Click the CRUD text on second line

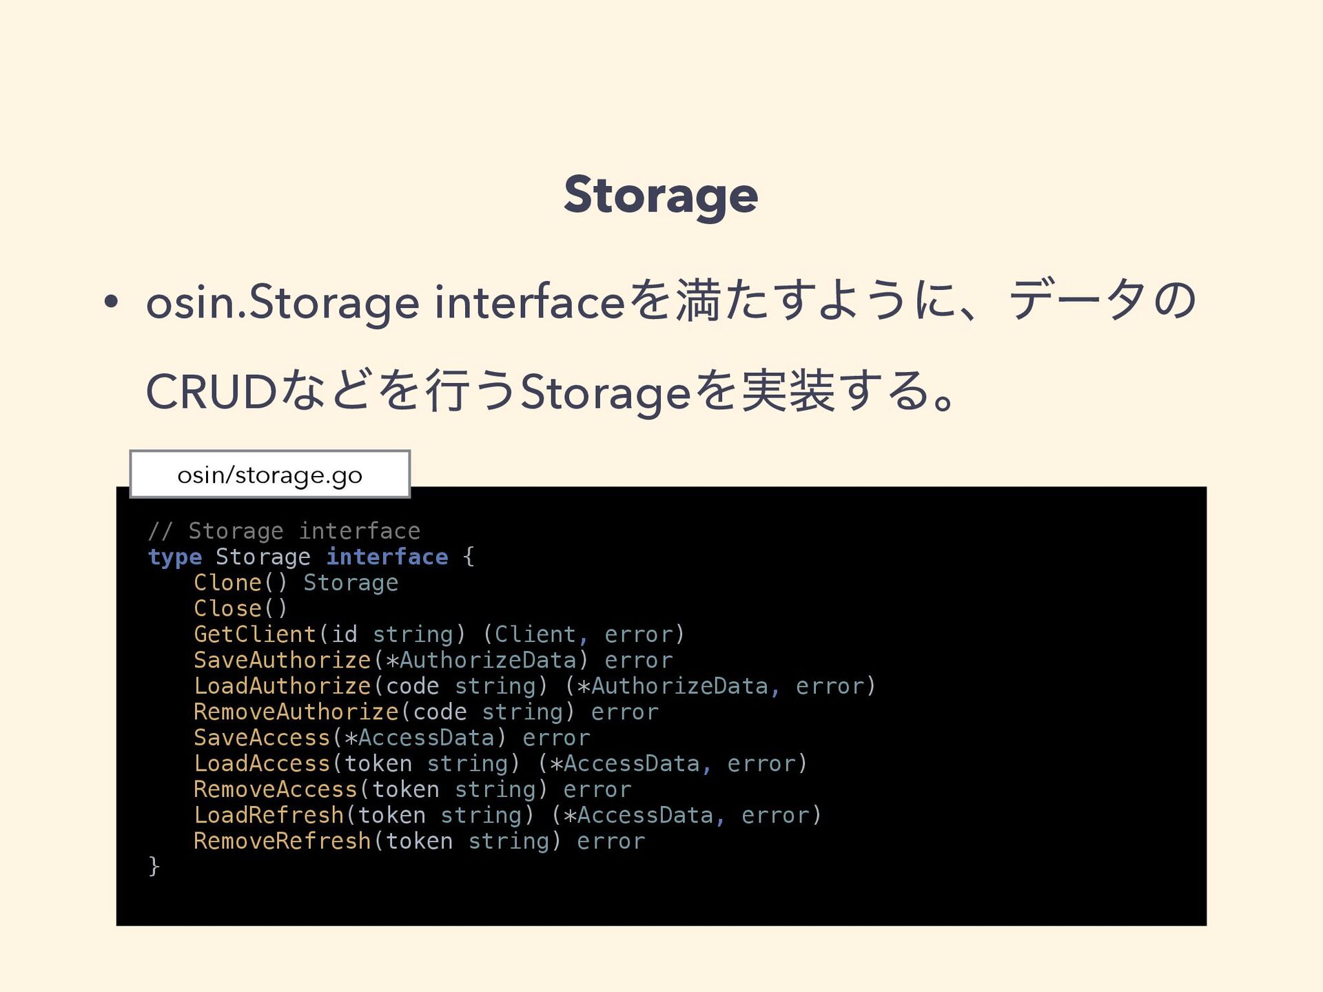(211, 392)
